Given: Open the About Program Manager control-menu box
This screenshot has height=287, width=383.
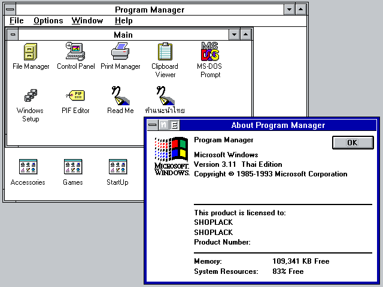Looking at the screenshot, I should (x=153, y=125).
